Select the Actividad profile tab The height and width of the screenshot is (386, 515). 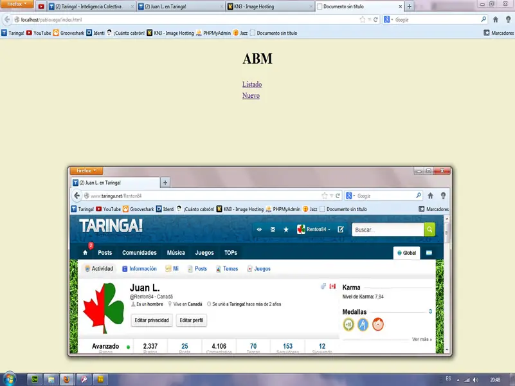(x=99, y=269)
